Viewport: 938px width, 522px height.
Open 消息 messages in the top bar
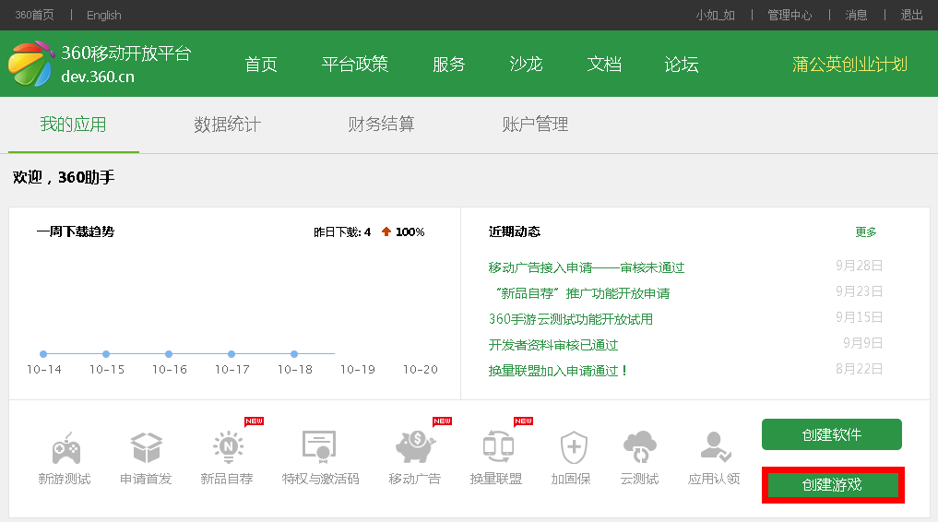856,15
